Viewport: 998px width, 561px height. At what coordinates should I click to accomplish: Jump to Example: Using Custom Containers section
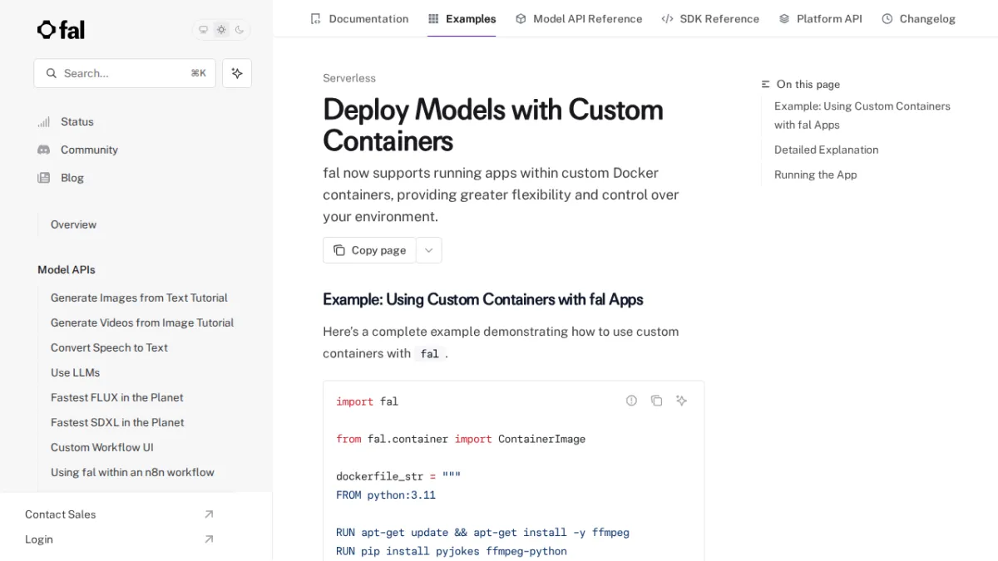coord(862,116)
